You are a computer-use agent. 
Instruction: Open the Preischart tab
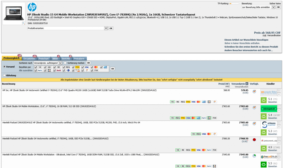[44, 59]
